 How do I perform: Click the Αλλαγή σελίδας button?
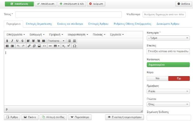pyautogui.click(x=53, y=117)
